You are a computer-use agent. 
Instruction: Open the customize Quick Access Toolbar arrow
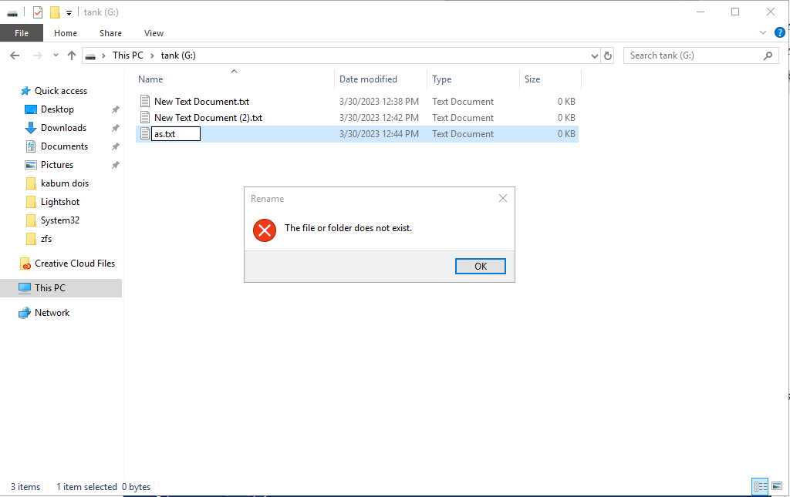pos(69,12)
